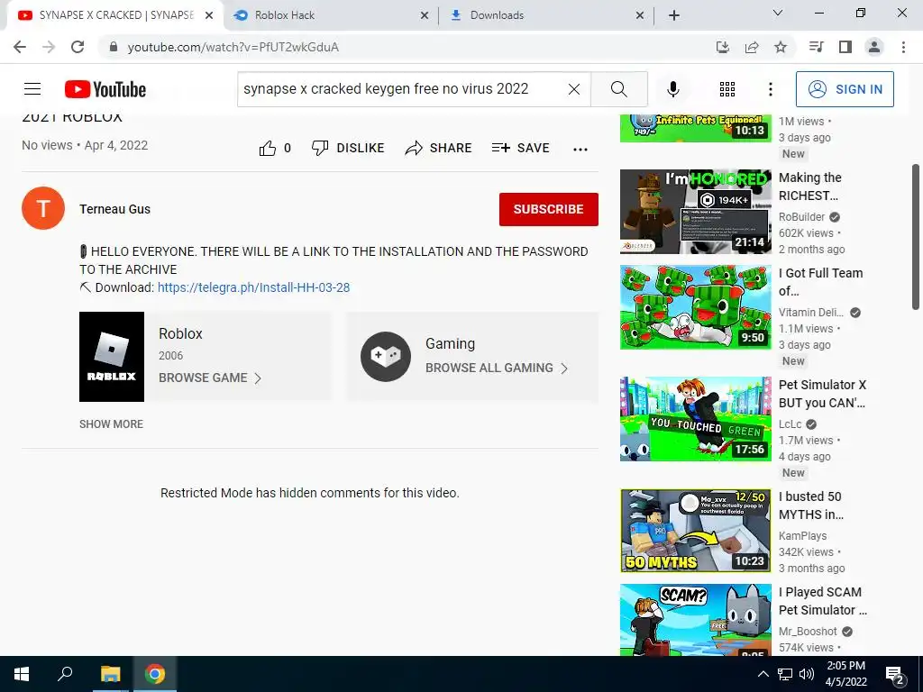
Task: Click the Chrome taskbar icon
Action: (x=155, y=674)
